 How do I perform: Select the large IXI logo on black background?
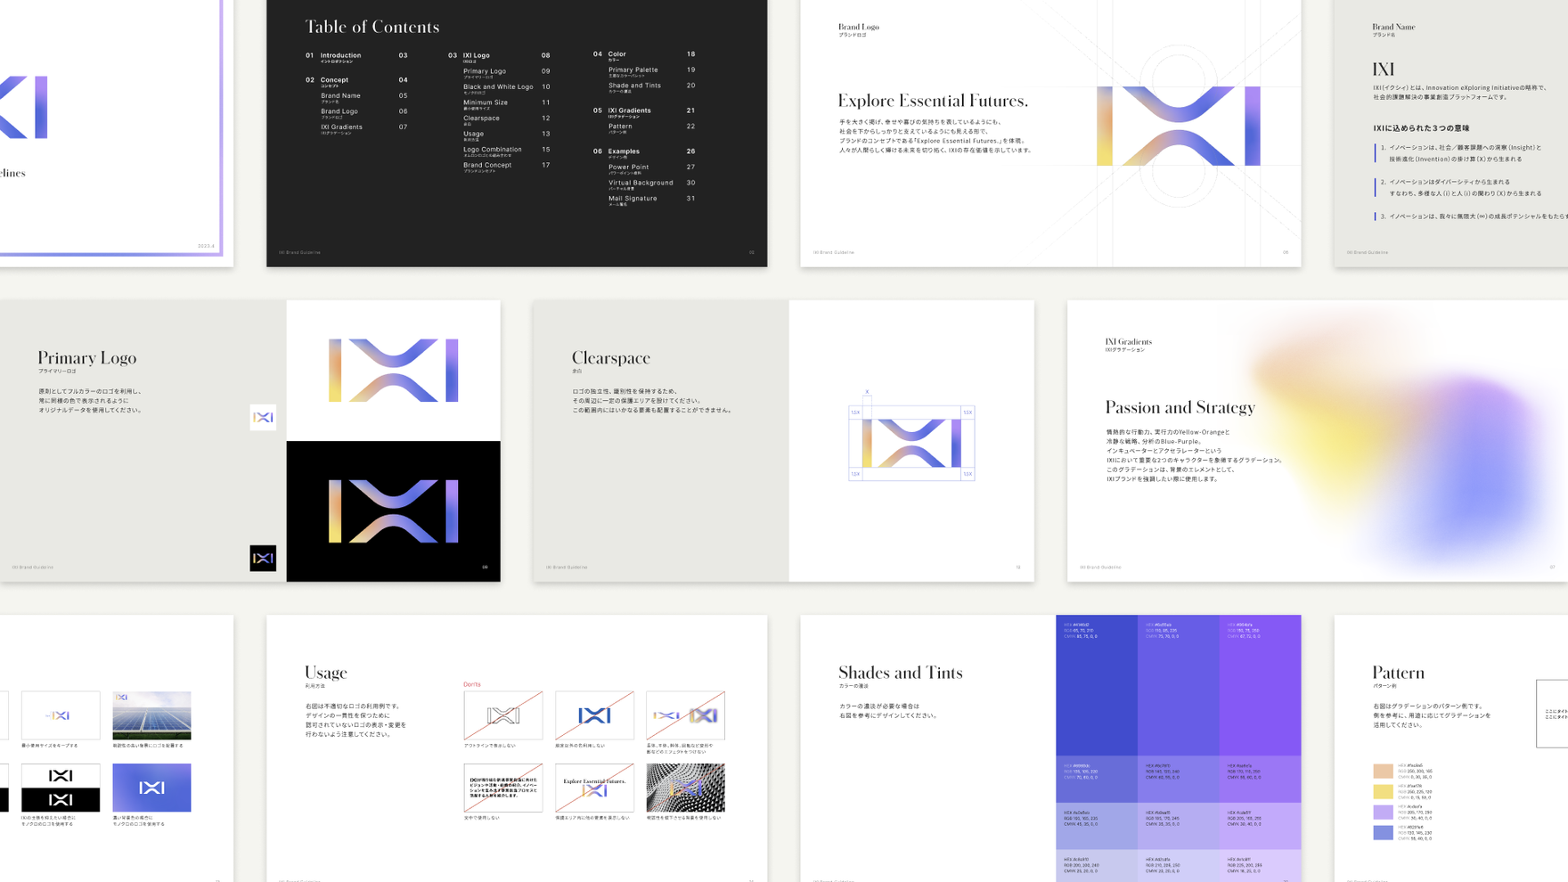coord(393,511)
